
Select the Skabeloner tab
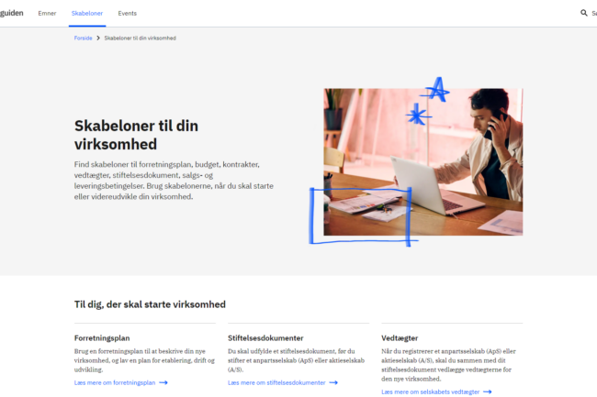coord(87,13)
